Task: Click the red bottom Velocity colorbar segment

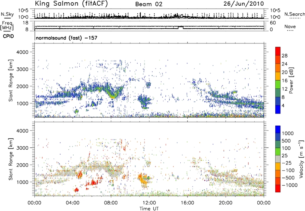Action: coord(278,189)
